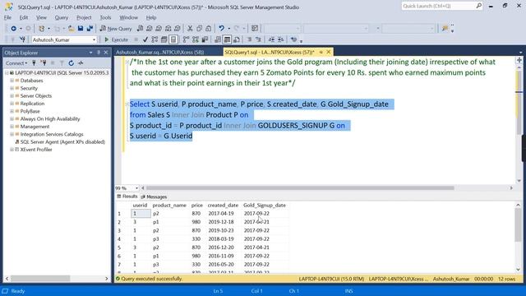526x296 pixels.
Task: Click the Comment out selected lines icon
Action: [249, 39]
